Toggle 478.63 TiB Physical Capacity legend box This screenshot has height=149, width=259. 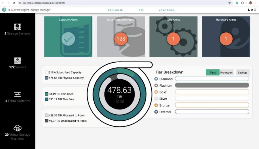(47, 78)
